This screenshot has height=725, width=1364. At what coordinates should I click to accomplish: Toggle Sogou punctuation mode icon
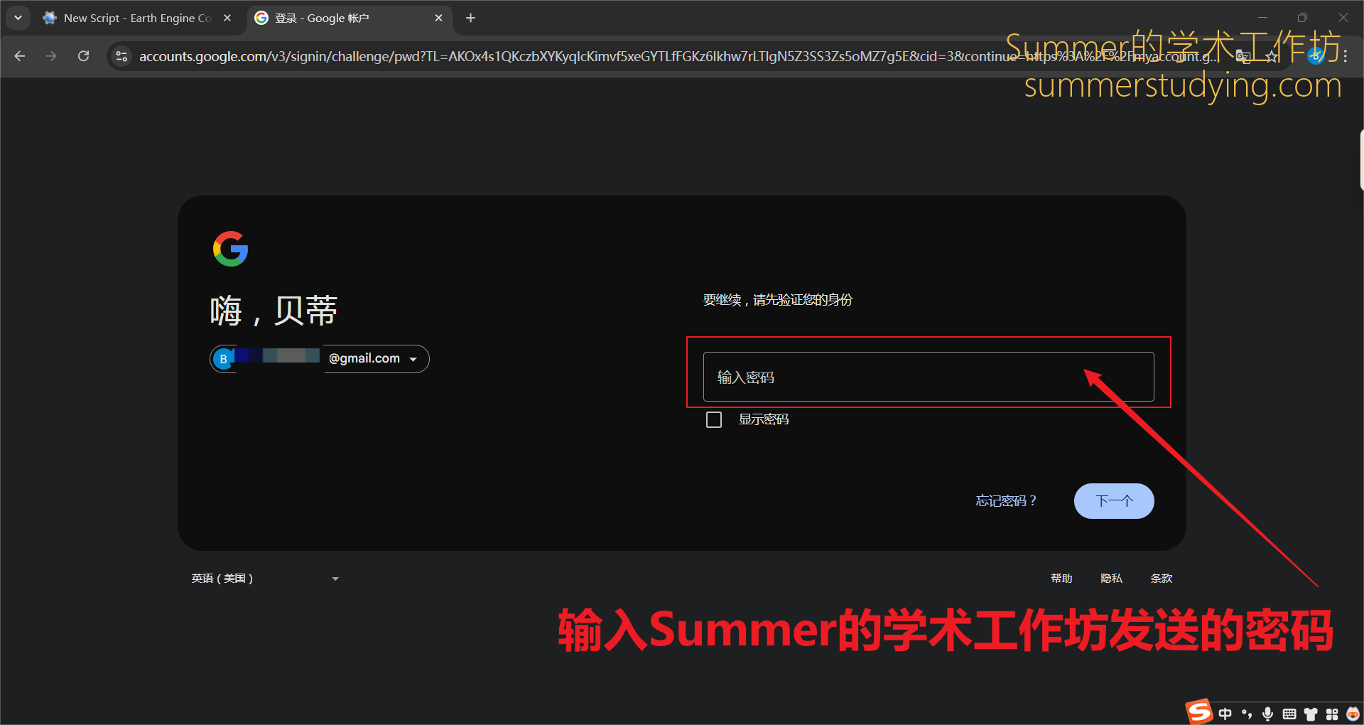[1247, 714]
